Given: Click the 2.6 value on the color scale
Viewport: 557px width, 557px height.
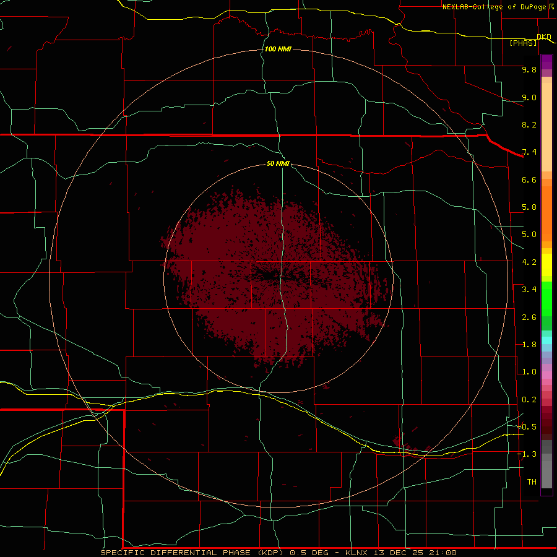Looking at the screenshot, I should (529, 317).
